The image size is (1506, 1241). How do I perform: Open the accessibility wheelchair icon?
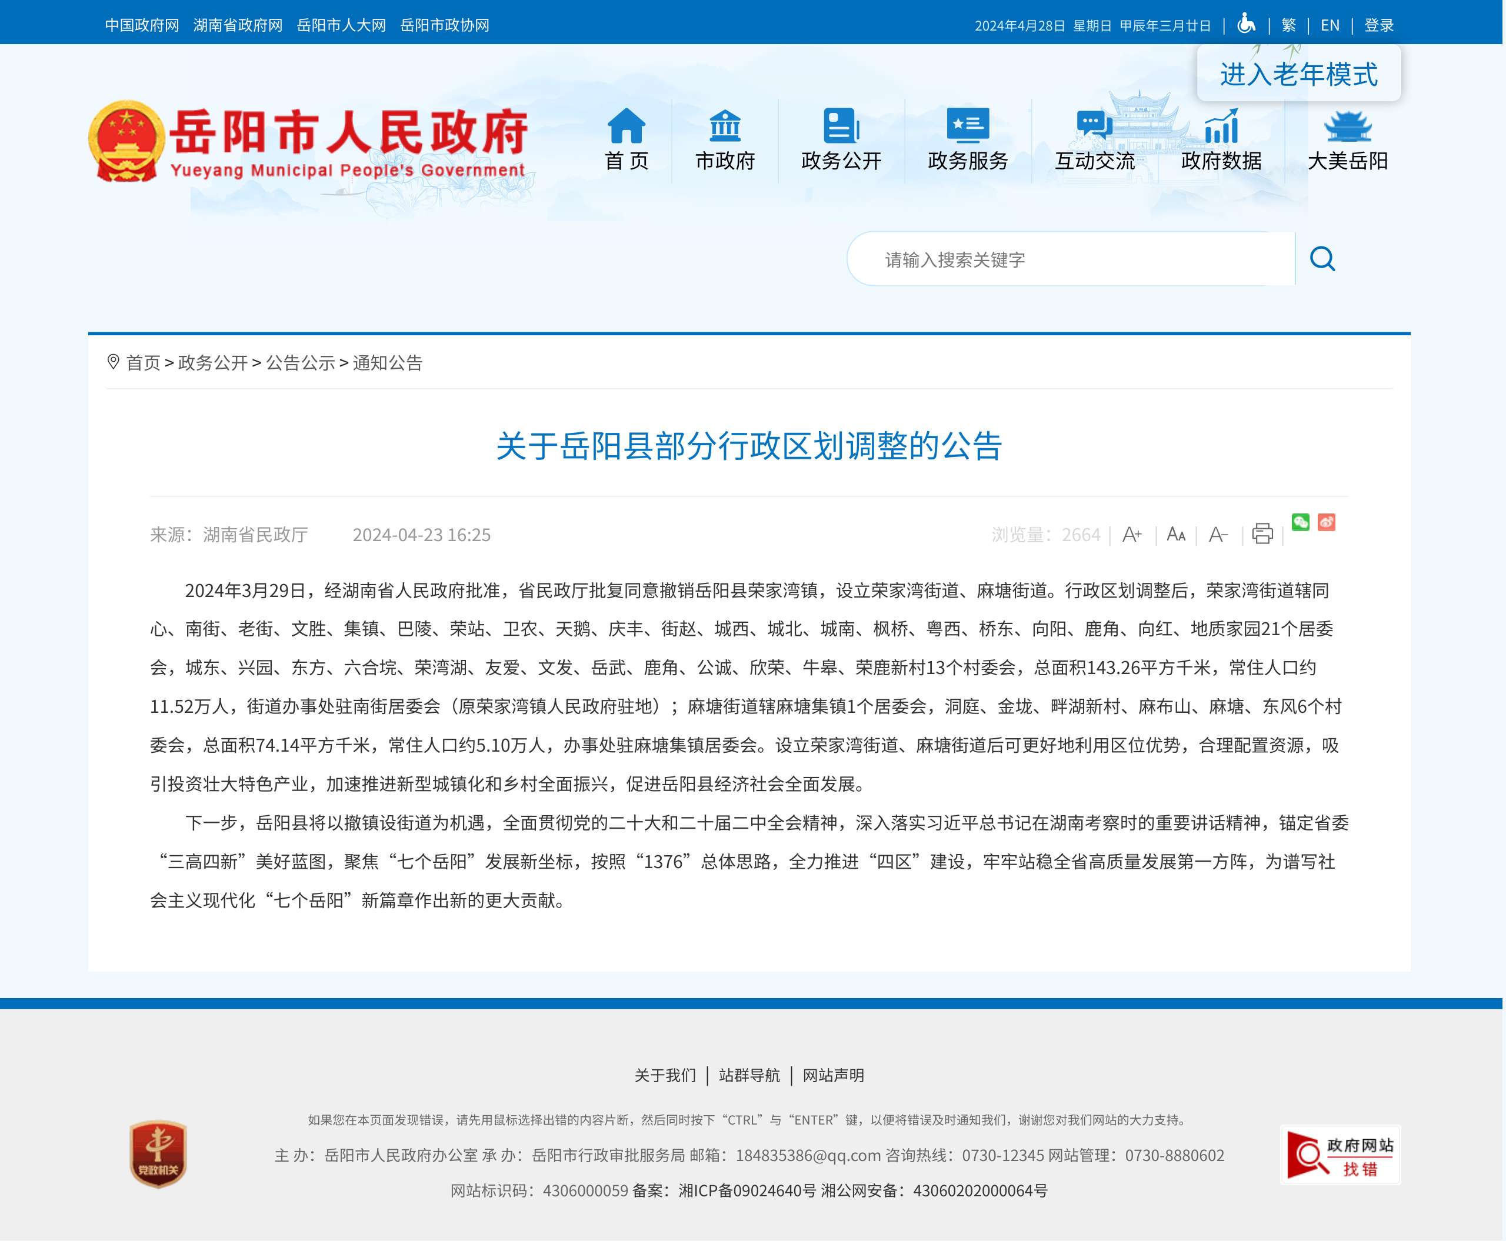(x=1247, y=24)
